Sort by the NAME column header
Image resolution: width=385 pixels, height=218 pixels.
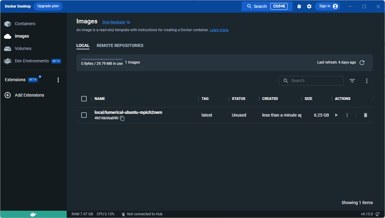[100, 99]
